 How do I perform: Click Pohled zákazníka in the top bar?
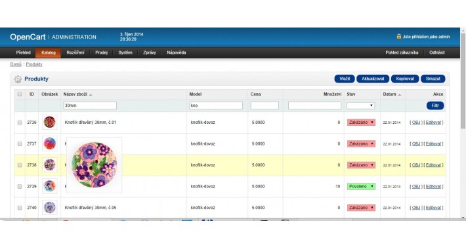tap(402, 52)
